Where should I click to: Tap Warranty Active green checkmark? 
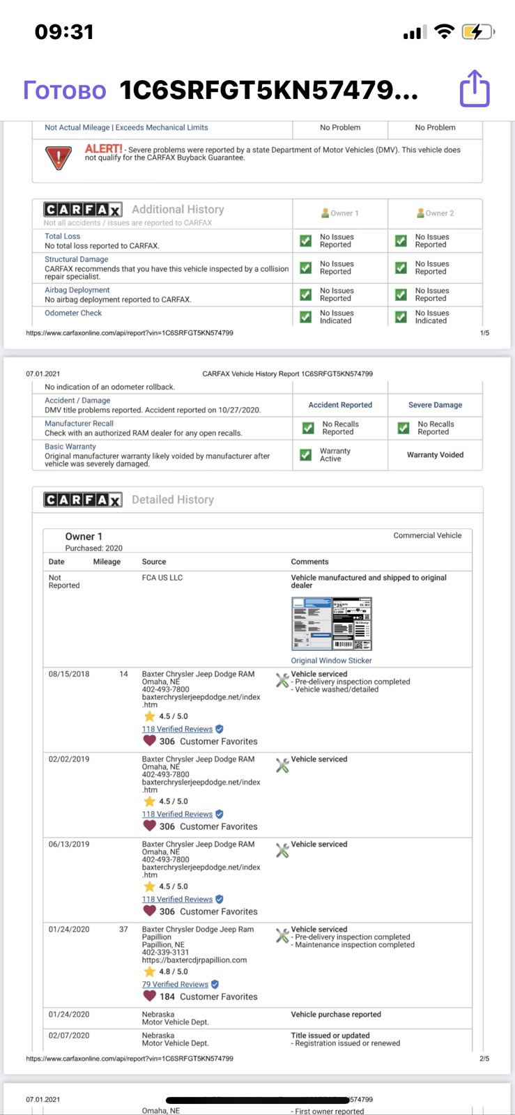(x=306, y=455)
